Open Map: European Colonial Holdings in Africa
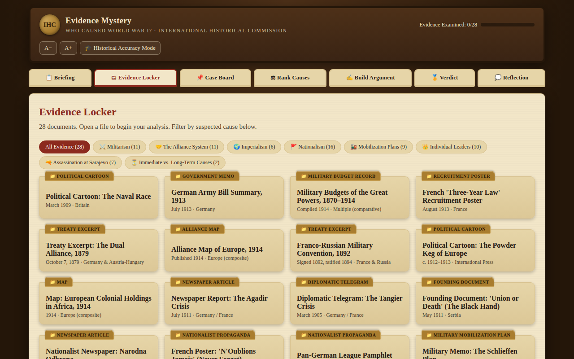The width and height of the screenshot is (574, 359). click(99, 303)
